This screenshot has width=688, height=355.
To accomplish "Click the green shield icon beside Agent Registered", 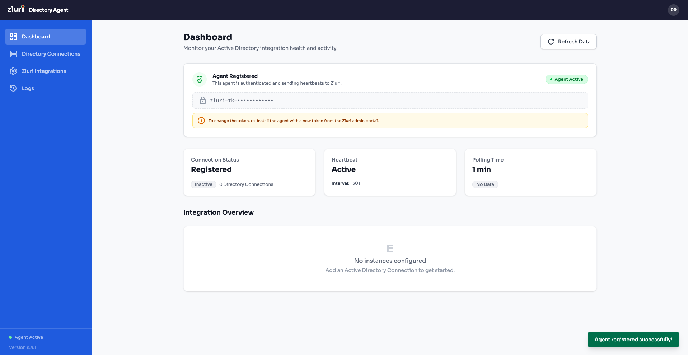I will [x=200, y=79].
